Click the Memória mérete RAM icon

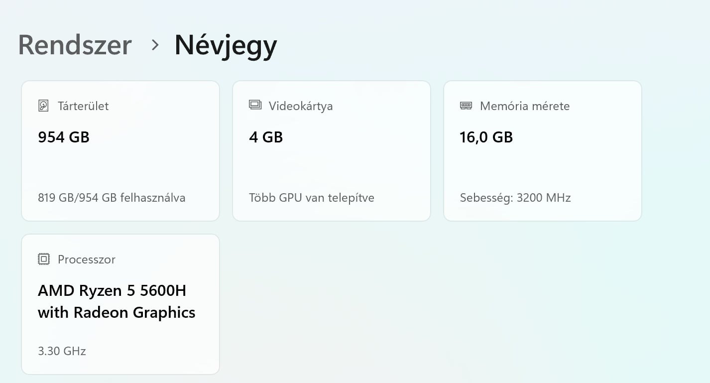(466, 106)
